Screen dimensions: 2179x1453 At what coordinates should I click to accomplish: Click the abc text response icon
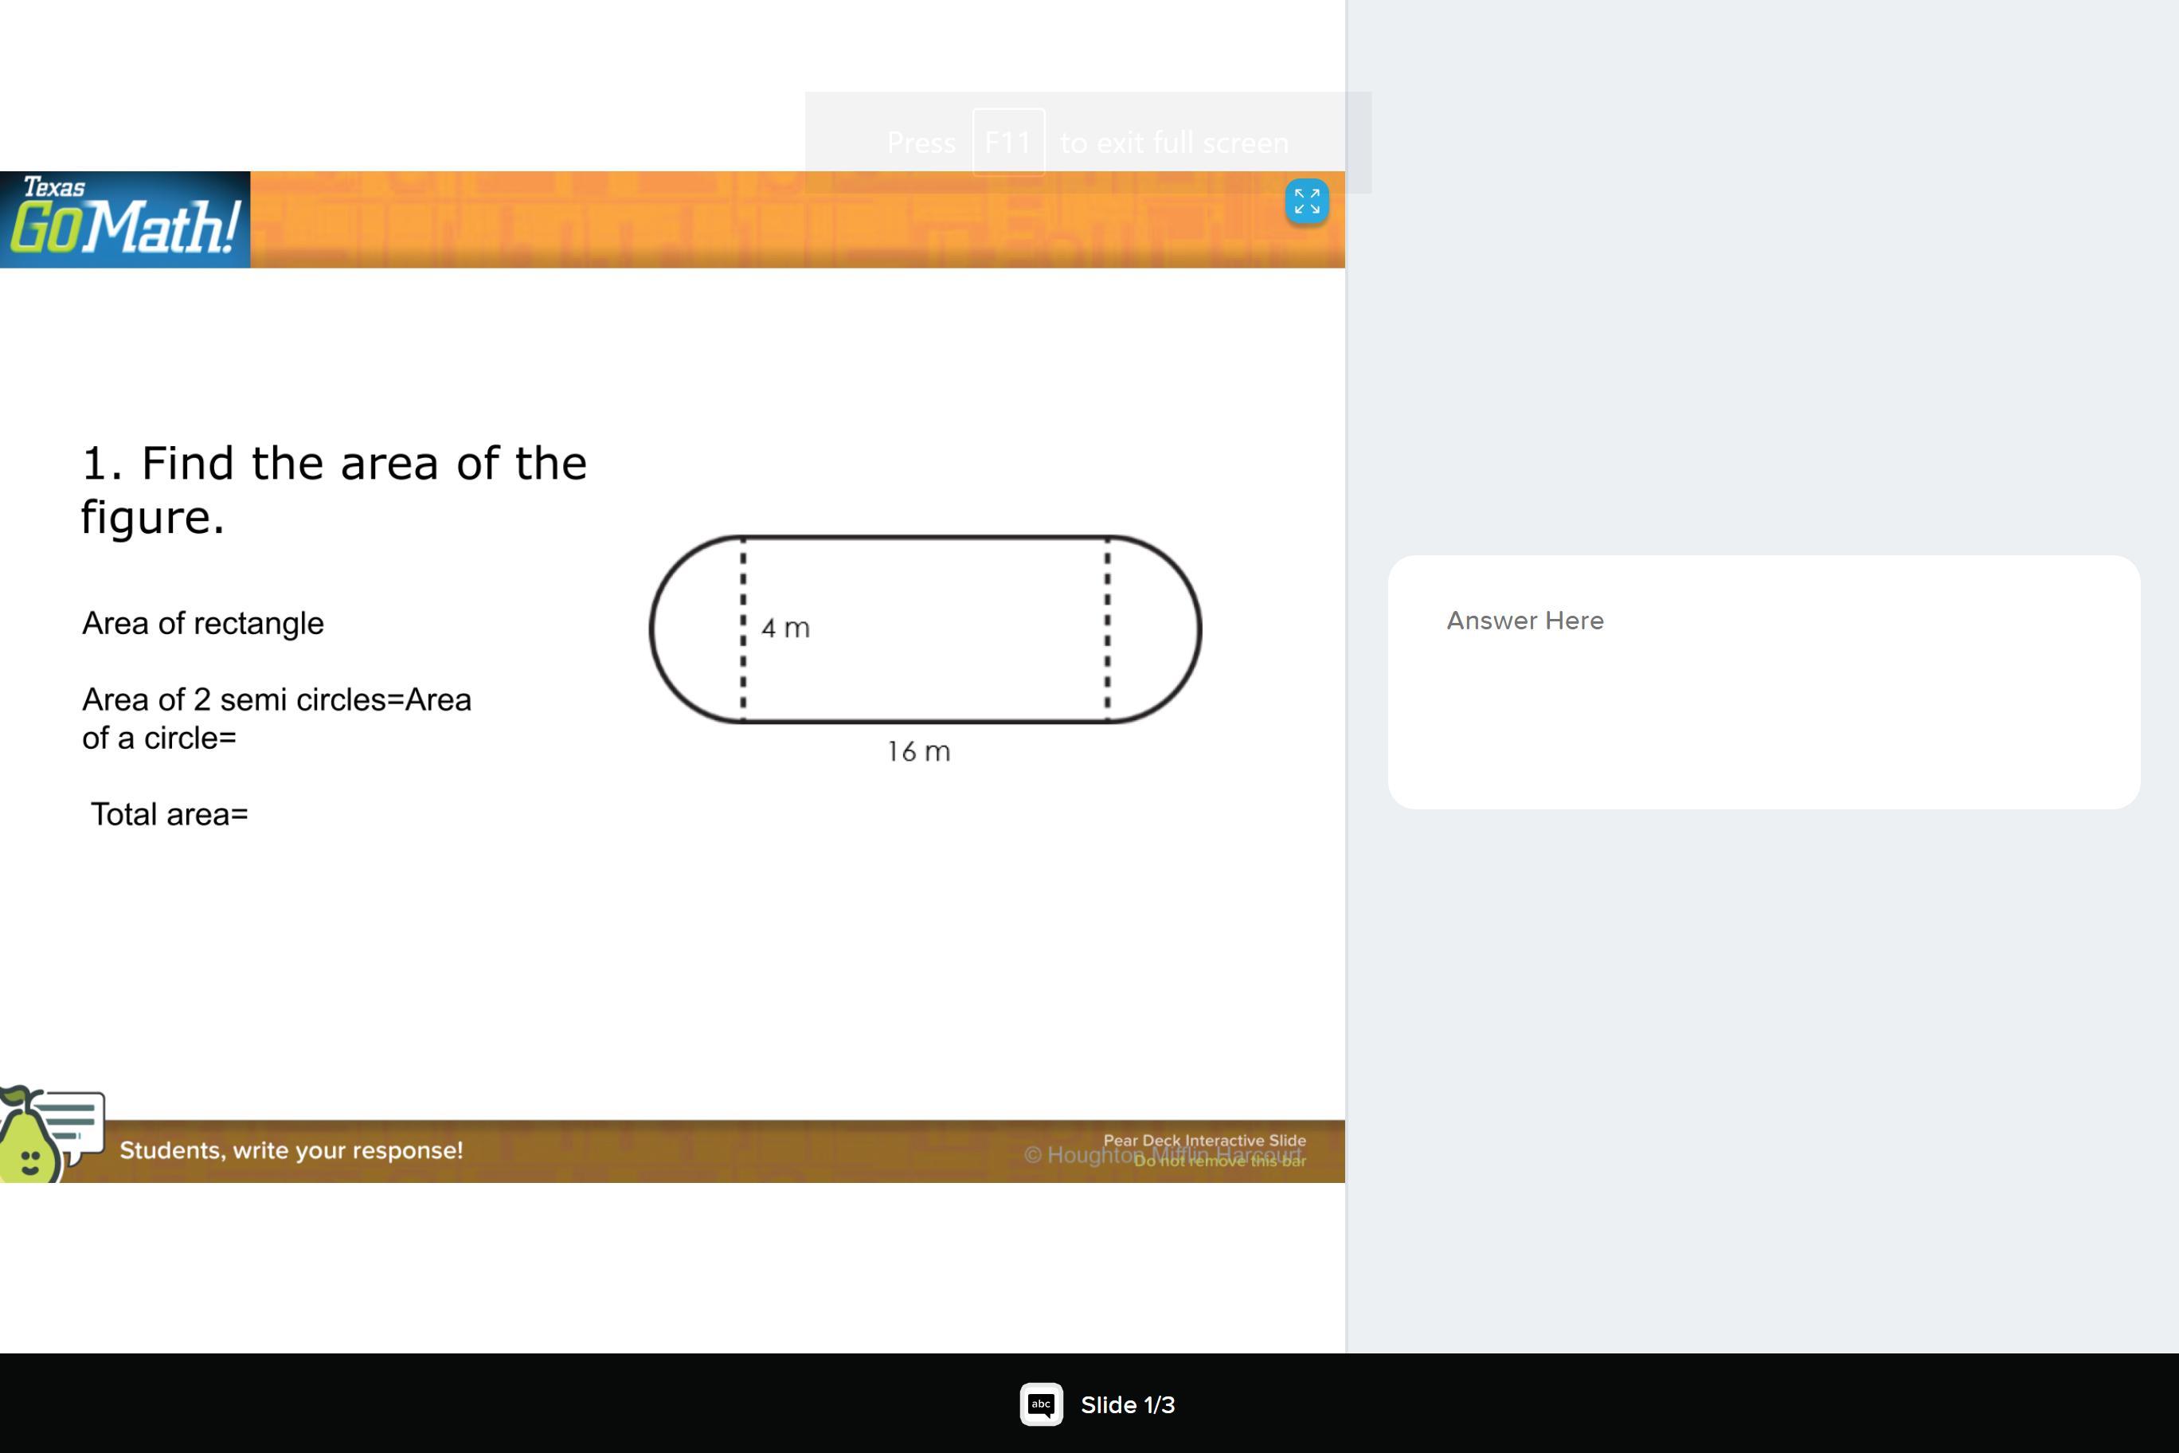(x=1042, y=1404)
